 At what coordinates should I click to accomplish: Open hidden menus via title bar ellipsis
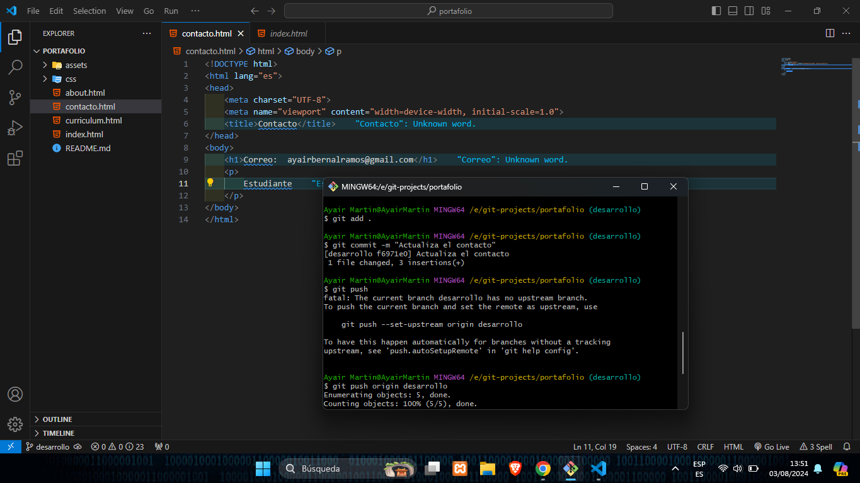pyautogui.click(x=195, y=11)
